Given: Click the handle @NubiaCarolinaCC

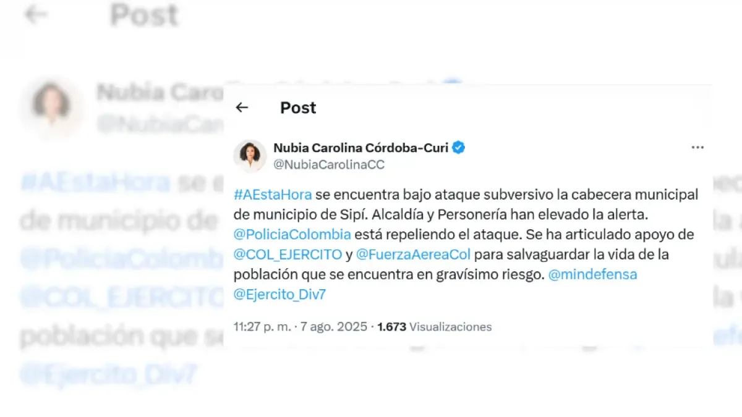Looking at the screenshot, I should coord(329,164).
